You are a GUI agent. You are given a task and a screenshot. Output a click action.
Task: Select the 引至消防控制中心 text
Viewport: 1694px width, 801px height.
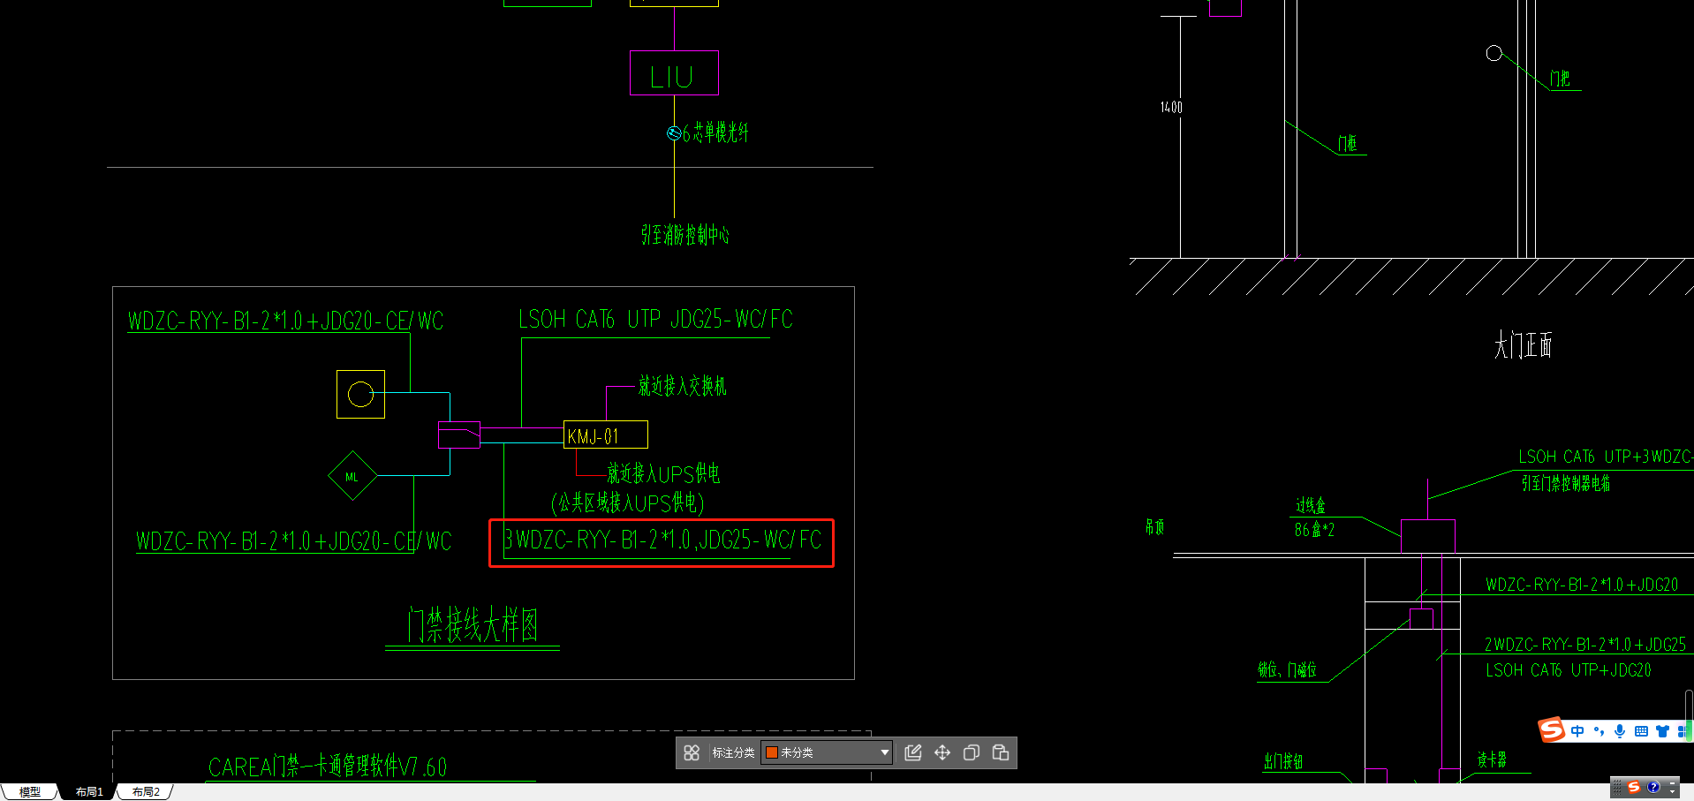(x=685, y=235)
